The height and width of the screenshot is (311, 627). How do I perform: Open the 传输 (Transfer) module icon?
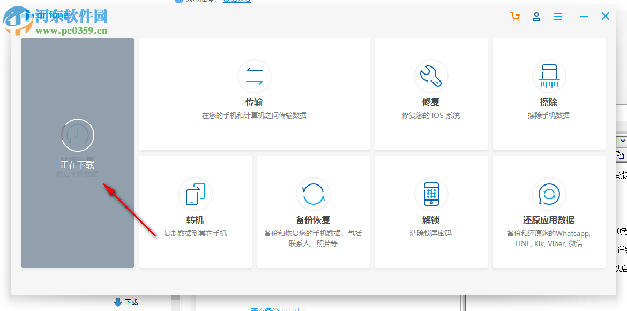(254, 76)
